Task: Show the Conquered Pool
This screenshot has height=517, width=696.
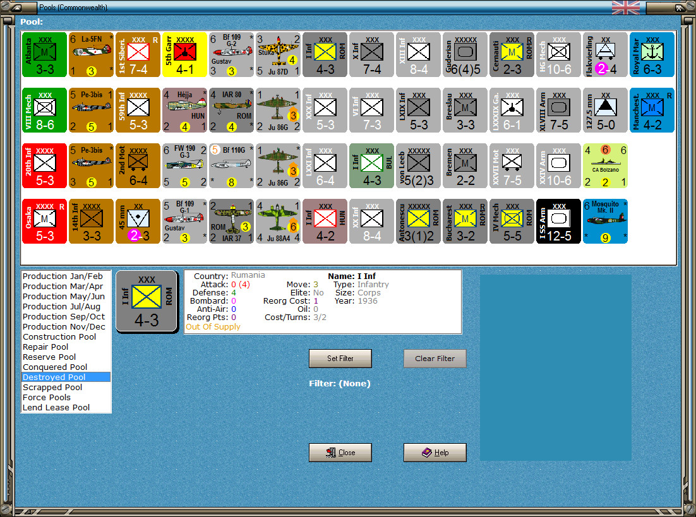Action: tap(66, 367)
